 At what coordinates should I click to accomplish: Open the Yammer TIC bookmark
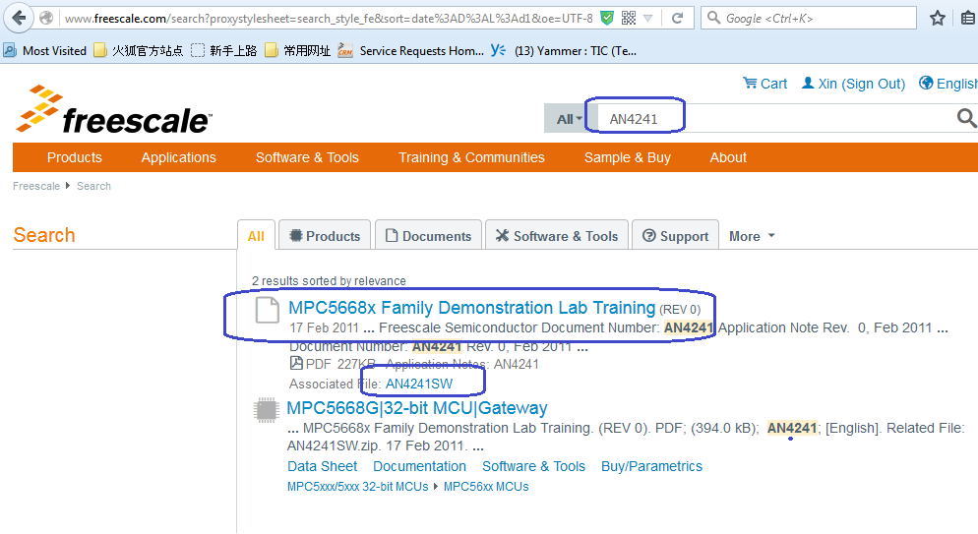(x=564, y=51)
